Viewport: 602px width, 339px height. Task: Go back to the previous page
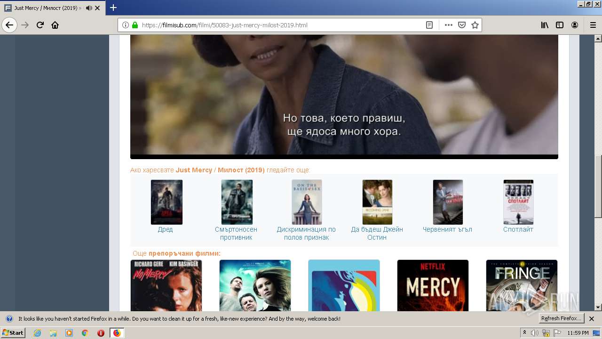(9, 25)
